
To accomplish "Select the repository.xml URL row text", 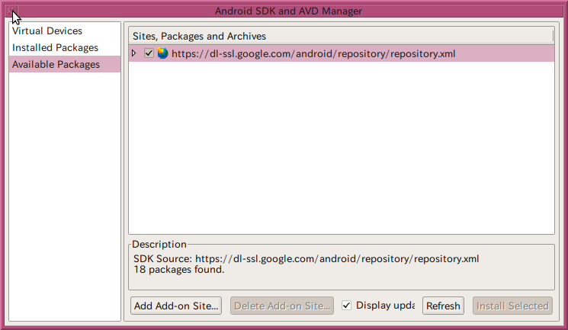I will (313, 53).
